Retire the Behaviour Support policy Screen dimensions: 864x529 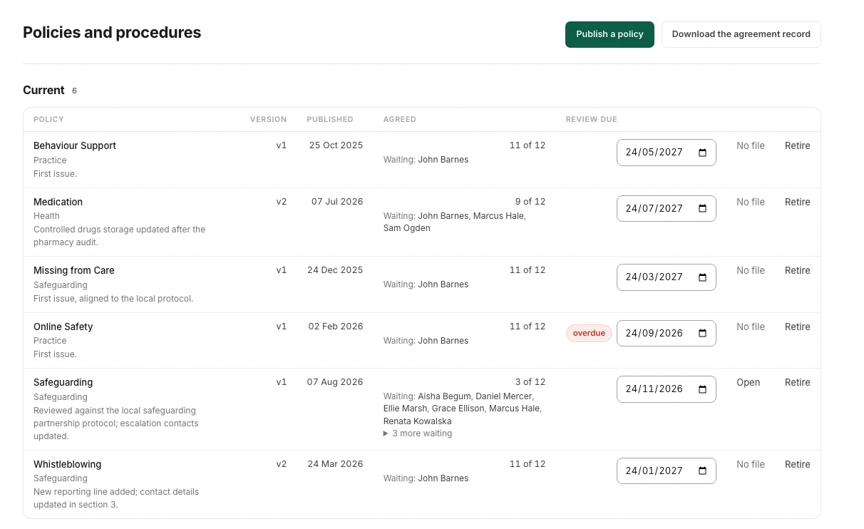point(797,145)
